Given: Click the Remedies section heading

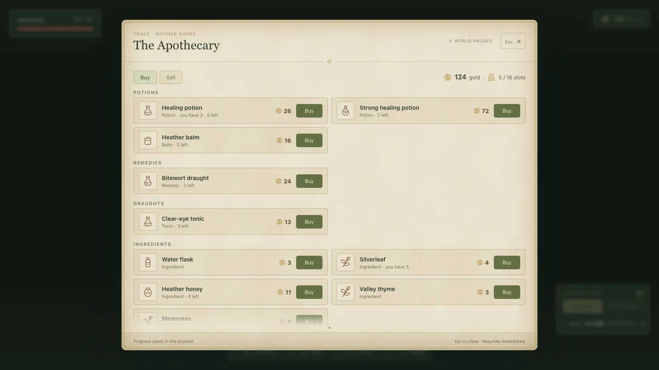Looking at the screenshot, I should click(x=147, y=163).
